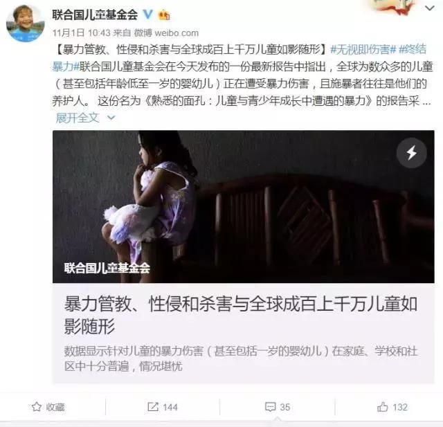This screenshot has height=427, width=443.
Task: Repost via the share icon
Action: 153,407
